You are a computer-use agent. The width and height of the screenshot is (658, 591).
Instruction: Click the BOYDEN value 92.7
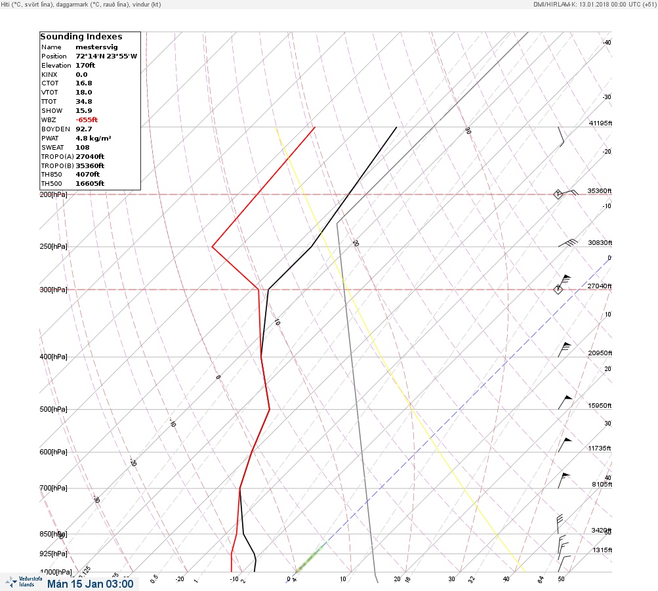[83, 129]
